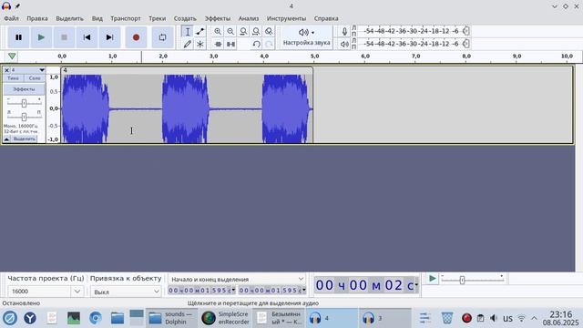Screen dimensions: 583x328
Task: Silence the audio selection icon
Action: tap(230, 45)
